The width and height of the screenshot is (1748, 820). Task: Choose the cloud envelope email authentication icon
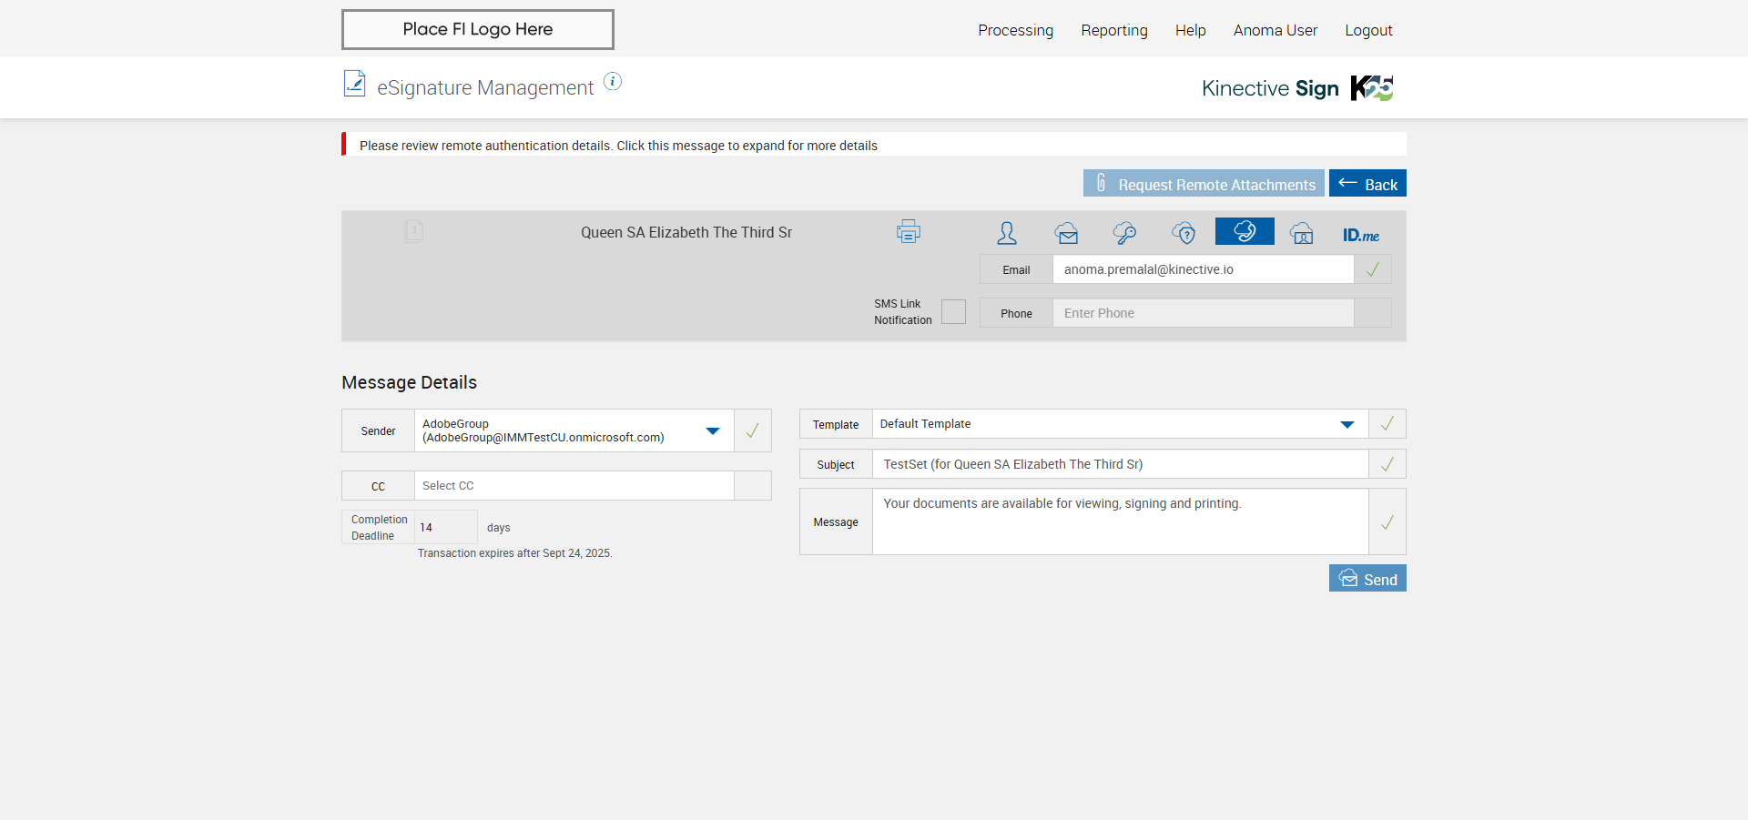pyautogui.click(x=1066, y=233)
